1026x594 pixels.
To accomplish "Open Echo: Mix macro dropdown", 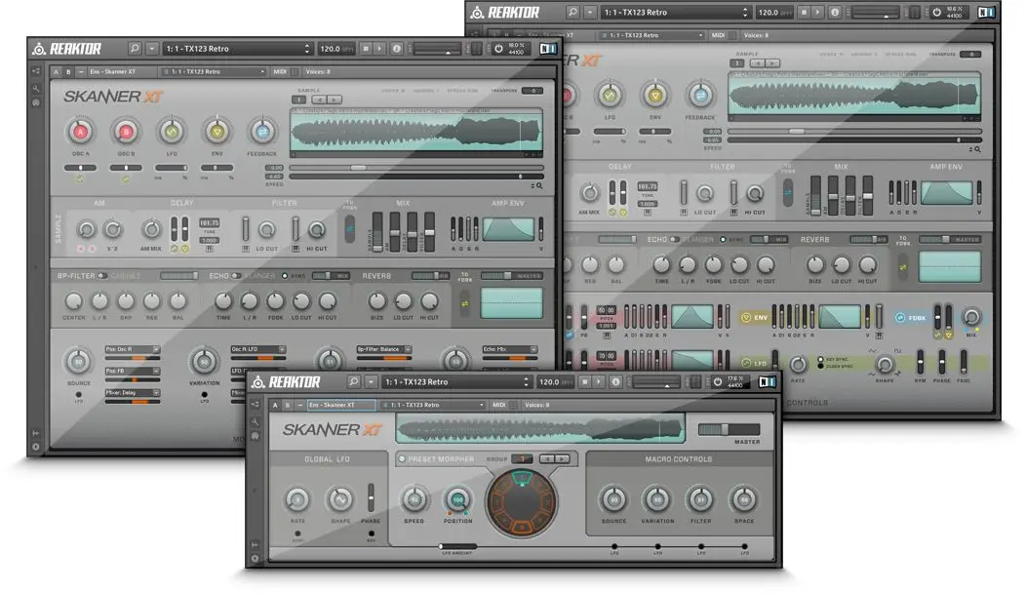I will coord(510,349).
